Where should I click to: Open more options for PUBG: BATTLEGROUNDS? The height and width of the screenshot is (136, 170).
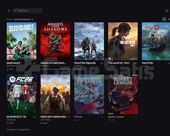click(x=68, y=117)
